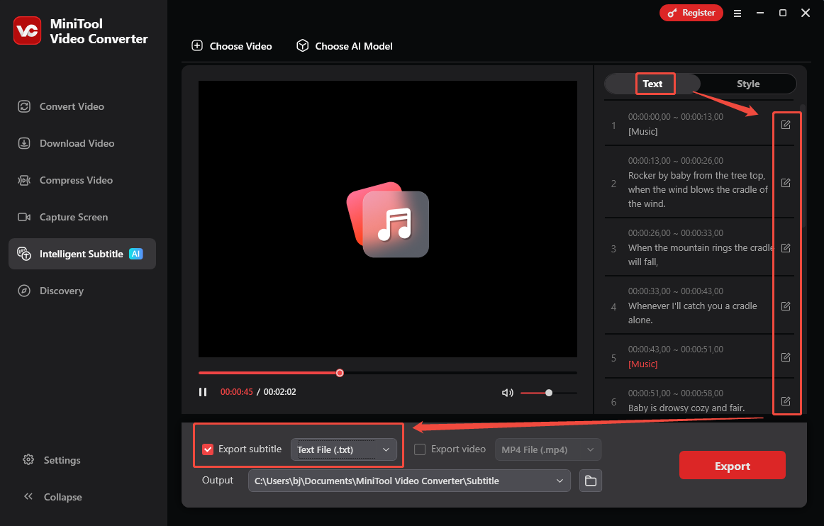Expand the MP4 File (.mp4) format dropdown
The height and width of the screenshot is (526, 824).
[547, 449]
